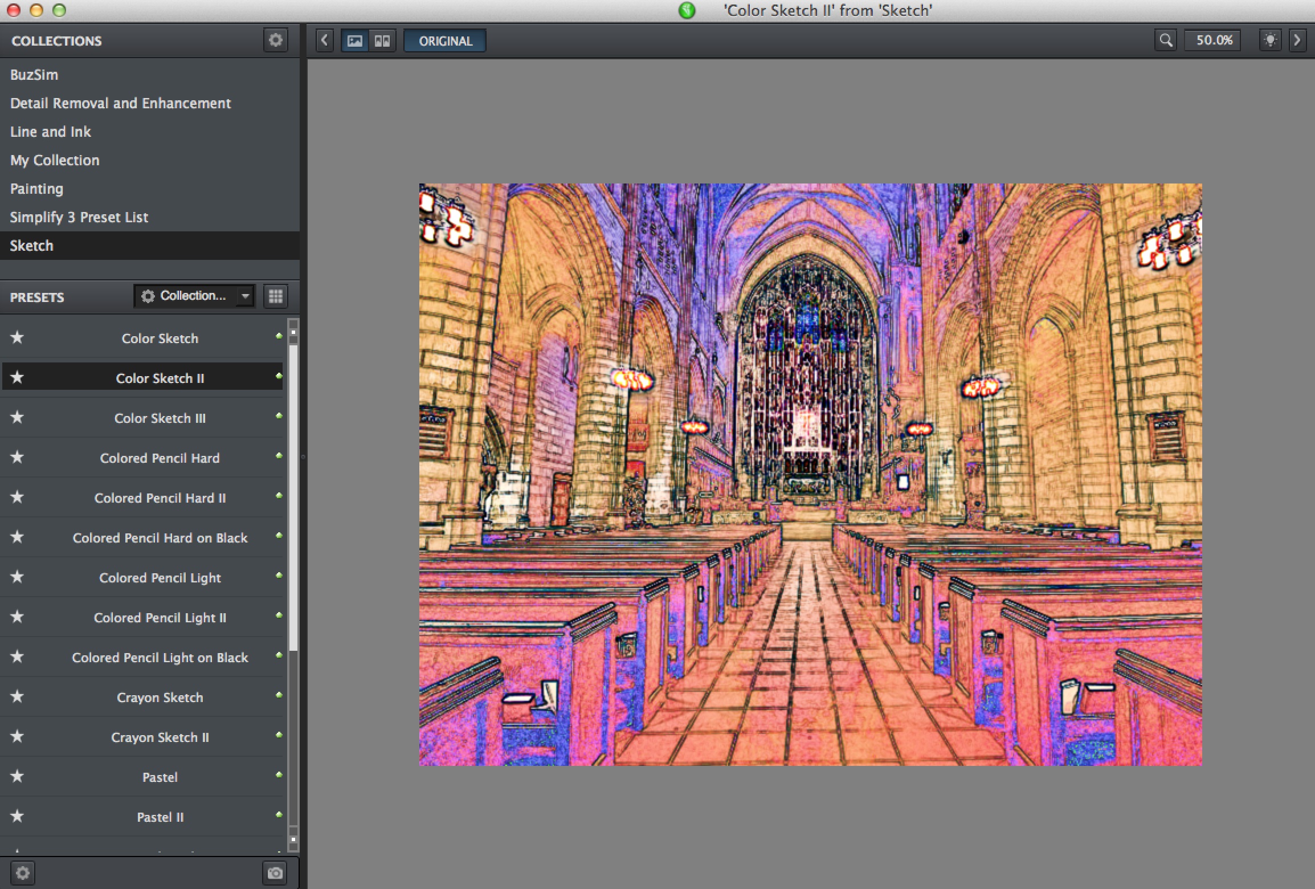The height and width of the screenshot is (889, 1315).
Task: Star the Colored Pencil Light II preset
Action: tap(17, 617)
